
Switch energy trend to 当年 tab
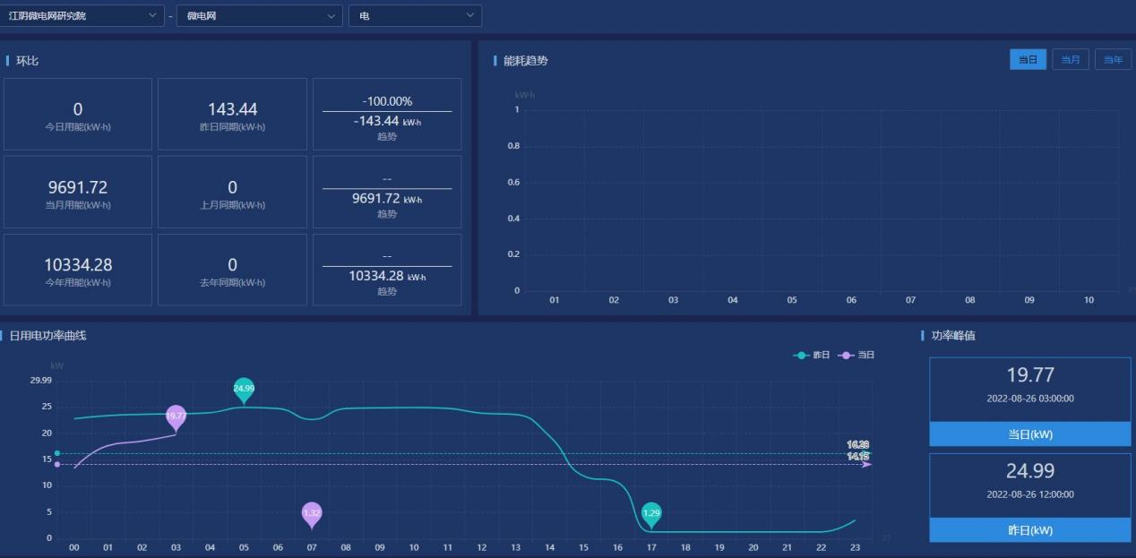pyautogui.click(x=1113, y=60)
